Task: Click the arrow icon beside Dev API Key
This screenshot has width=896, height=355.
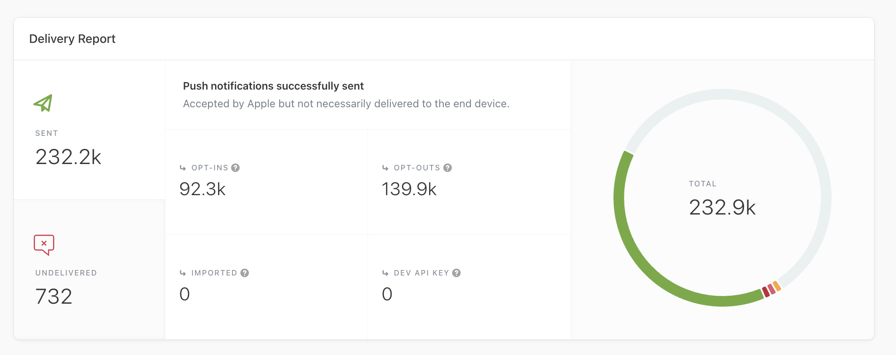Action: point(385,273)
